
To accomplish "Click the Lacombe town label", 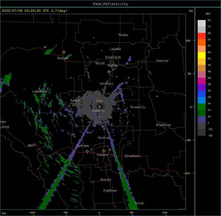I will [115, 49].
